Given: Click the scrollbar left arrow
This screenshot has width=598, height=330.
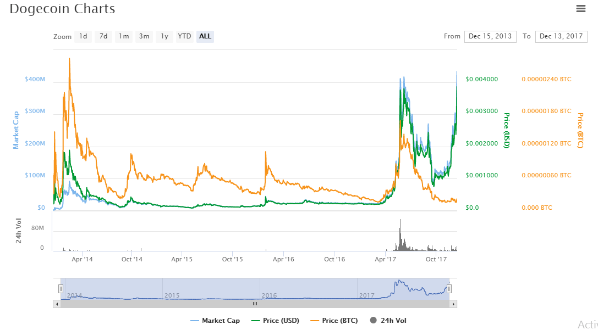Looking at the screenshot, I should coord(57,304).
